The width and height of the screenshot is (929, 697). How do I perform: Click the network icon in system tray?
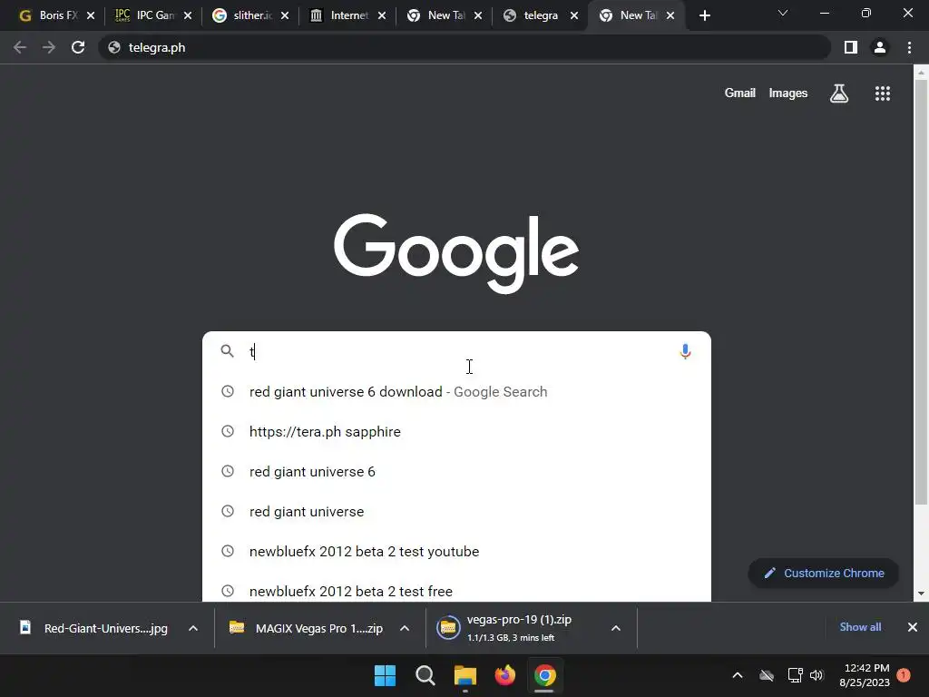pos(795,675)
